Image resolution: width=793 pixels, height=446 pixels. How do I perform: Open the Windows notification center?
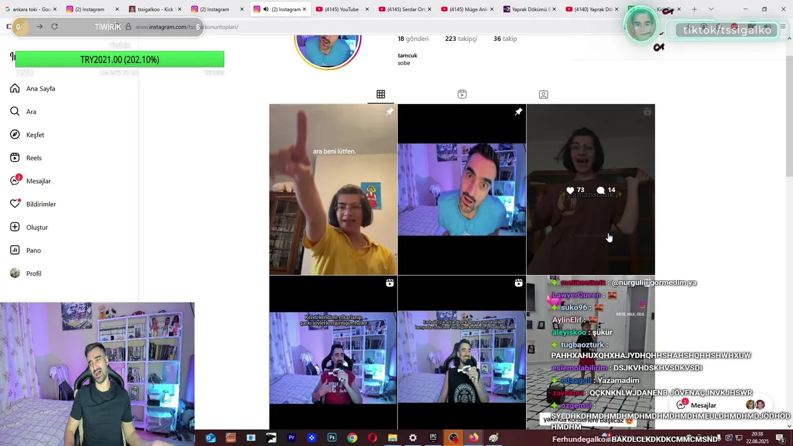[x=780, y=438]
